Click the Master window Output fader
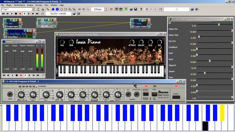The width and height of the screenshot is (235, 132). pos(15,51)
